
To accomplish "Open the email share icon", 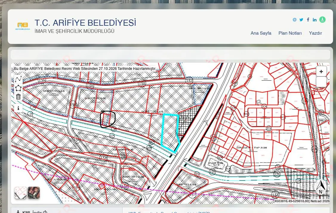I will click(295, 20).
